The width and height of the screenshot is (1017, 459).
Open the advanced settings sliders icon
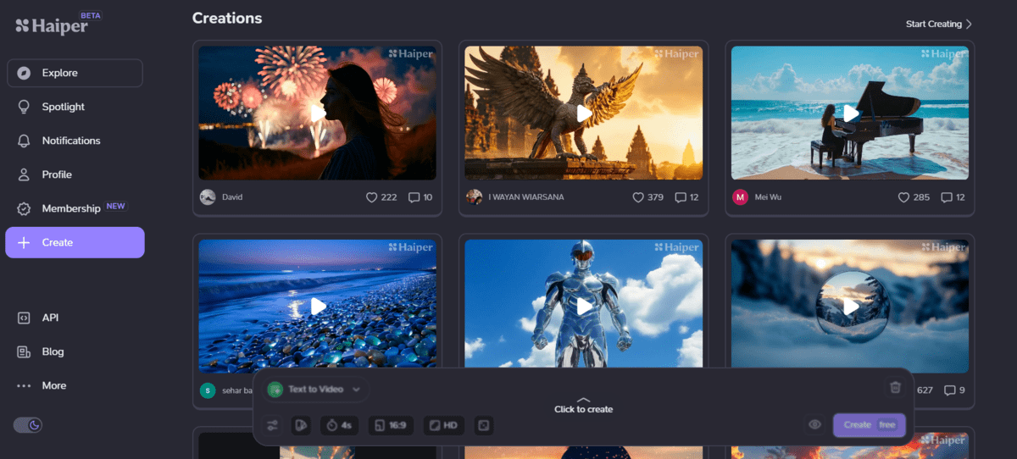click(272, 425)
